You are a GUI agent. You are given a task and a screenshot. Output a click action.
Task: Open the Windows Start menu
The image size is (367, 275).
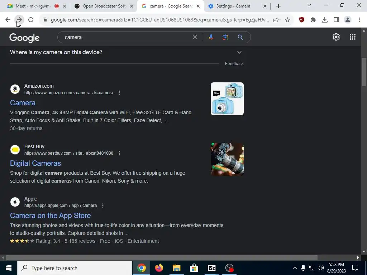click(x=9, y=268)
